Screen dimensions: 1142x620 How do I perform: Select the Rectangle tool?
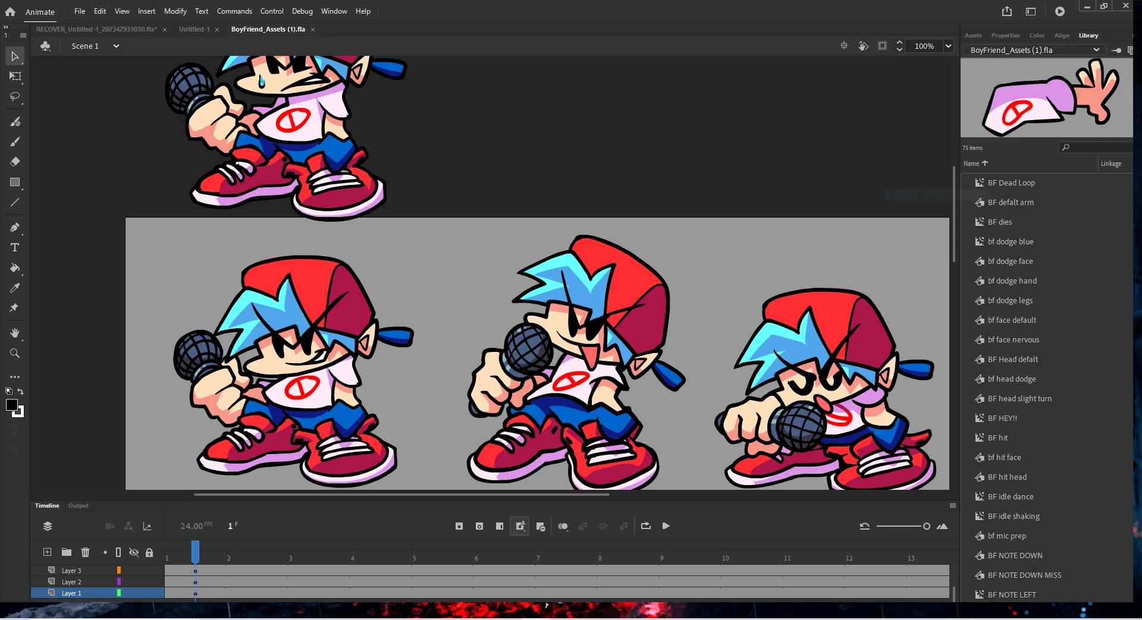[15, 182]
